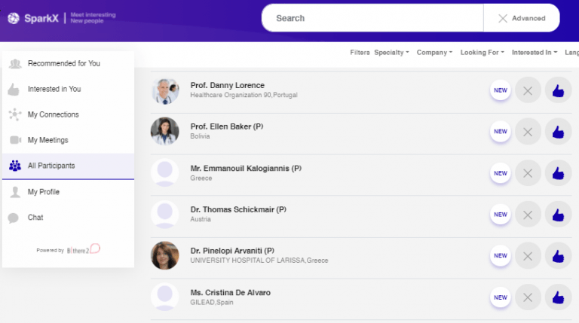This screenshot has width=579, height=323.
Task: Open Prof. Ellen Baker profile photo
Action: tap(164, 131)
